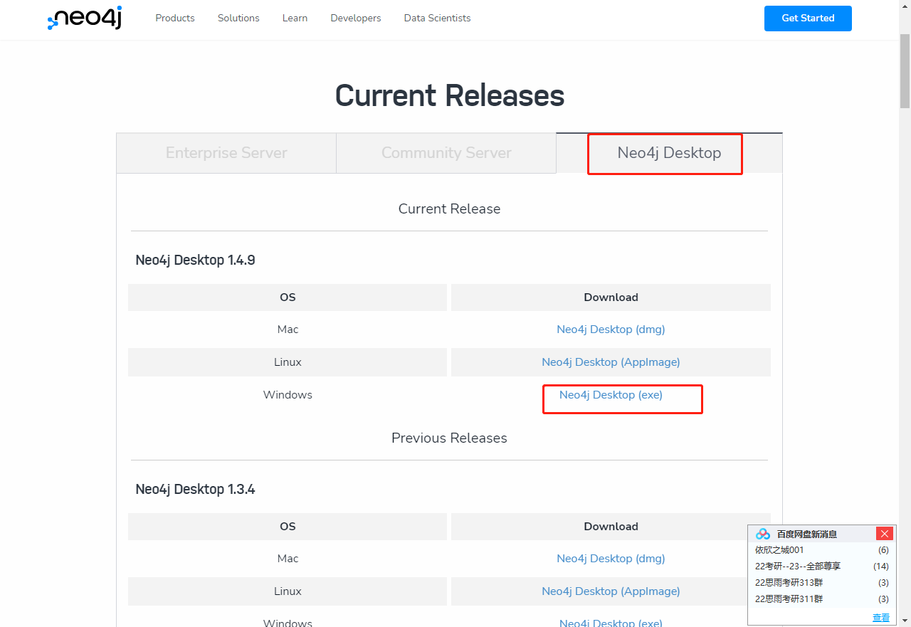Click the Current Releases title
911x627 pixels.
(450, 95)
